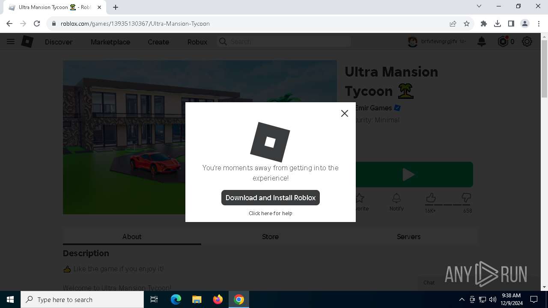Show hidden system tray icons

pos(462,299)
